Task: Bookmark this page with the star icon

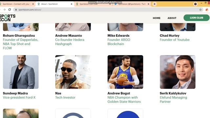Action: click(x=200, y=10)
